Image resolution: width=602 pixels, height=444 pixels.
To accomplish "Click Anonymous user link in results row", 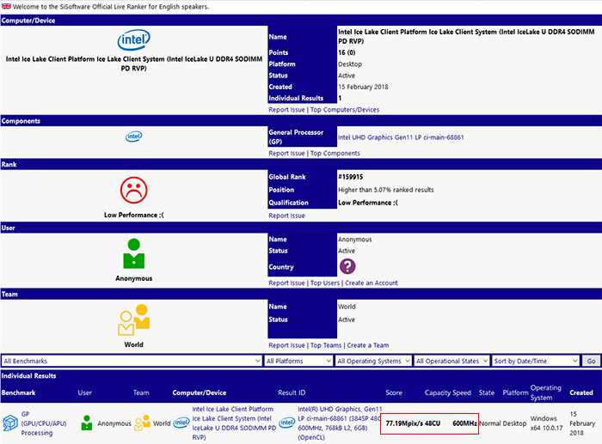I will (114, 423).
